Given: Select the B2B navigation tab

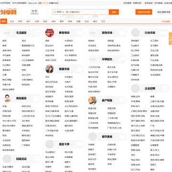Looking at the screenshot, I should 103,21.
